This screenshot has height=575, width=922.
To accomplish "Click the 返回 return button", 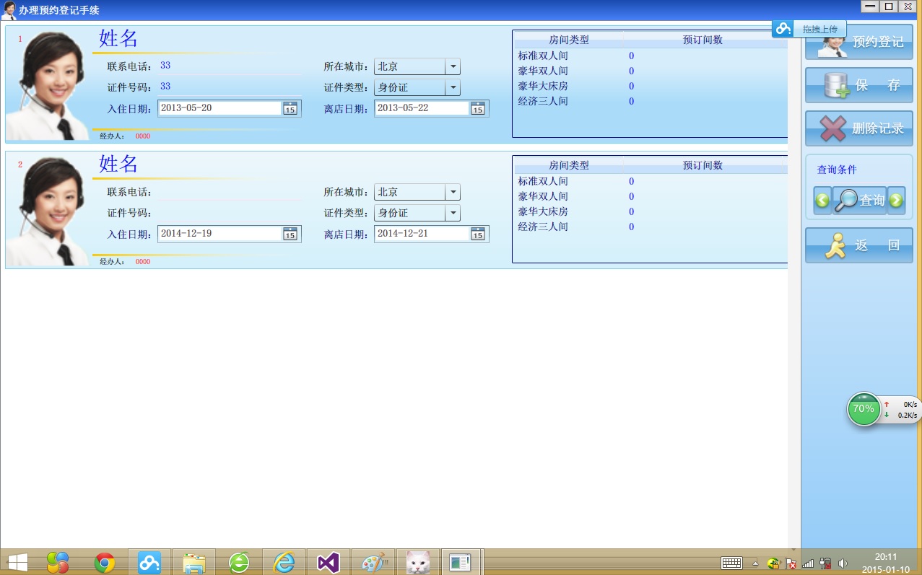I will [859, 245].
